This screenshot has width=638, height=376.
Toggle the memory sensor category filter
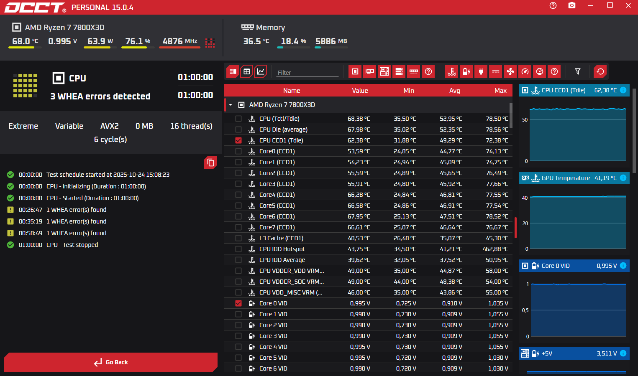pyautogui.click(x=414, y=71)
